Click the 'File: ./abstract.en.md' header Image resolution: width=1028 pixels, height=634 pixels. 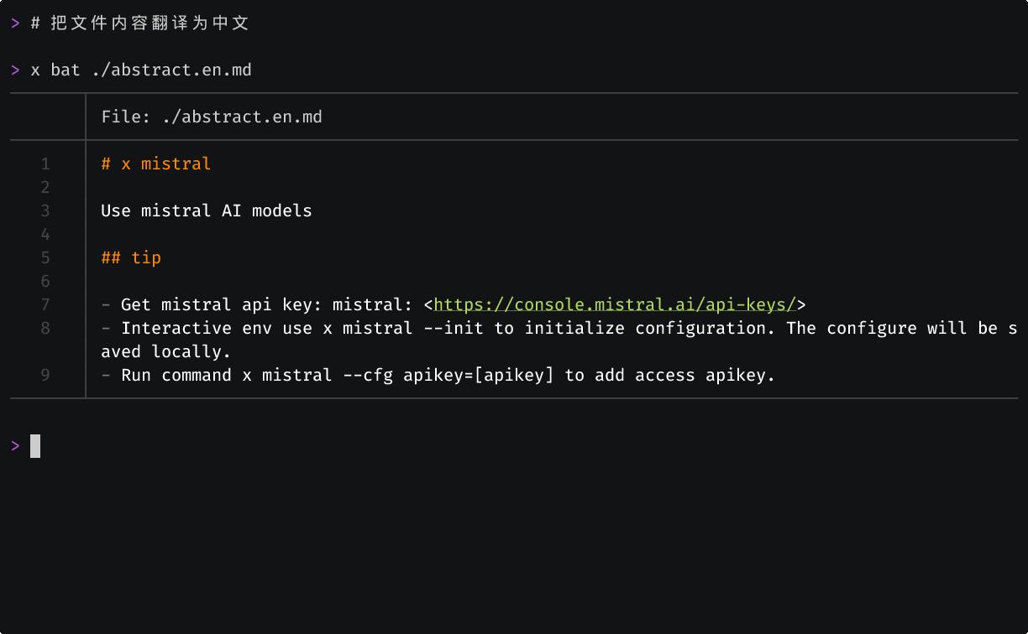click(212, 117)
